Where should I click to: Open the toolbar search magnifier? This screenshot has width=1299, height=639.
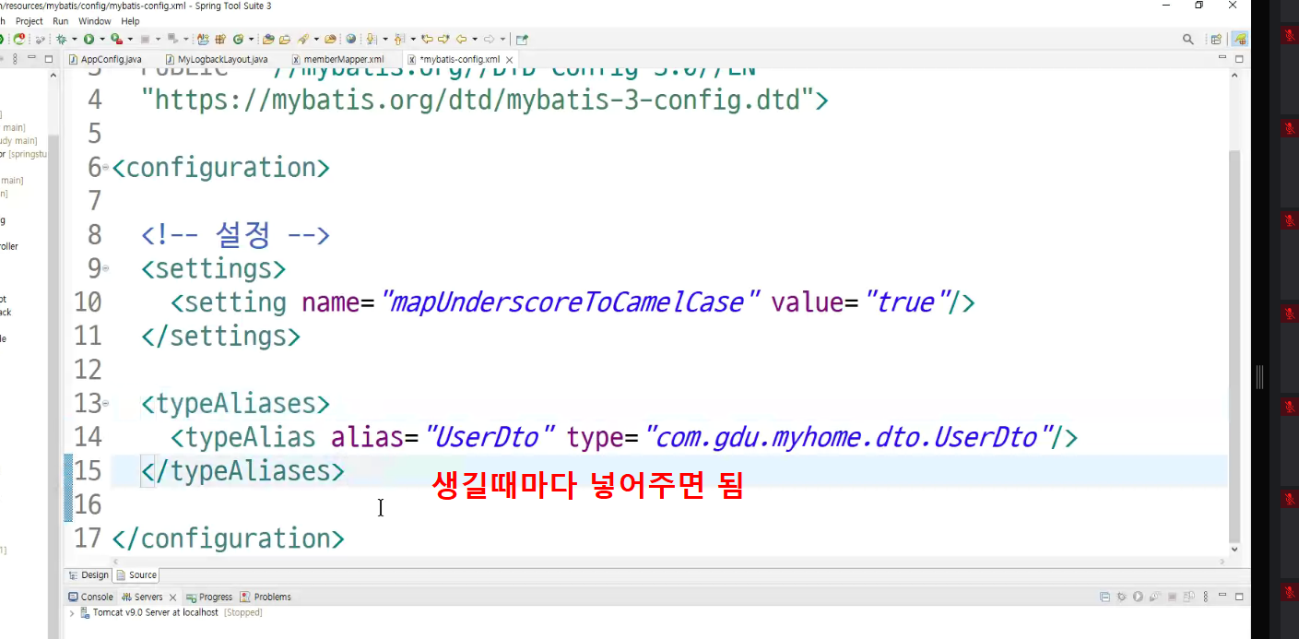coord(1188,39)
